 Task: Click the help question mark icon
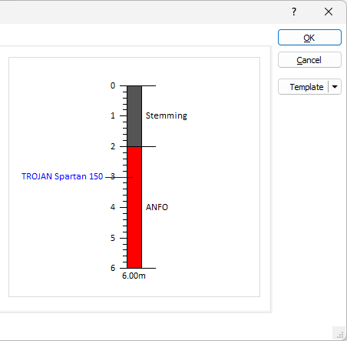(294, 12)
